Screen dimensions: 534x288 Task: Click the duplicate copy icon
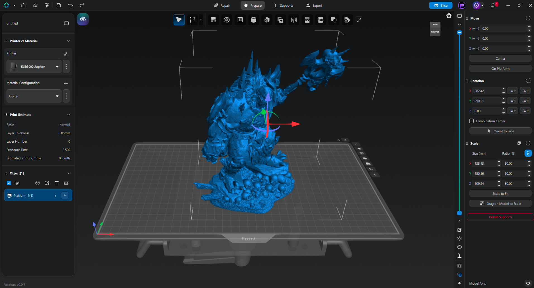(x=280, y=20)
